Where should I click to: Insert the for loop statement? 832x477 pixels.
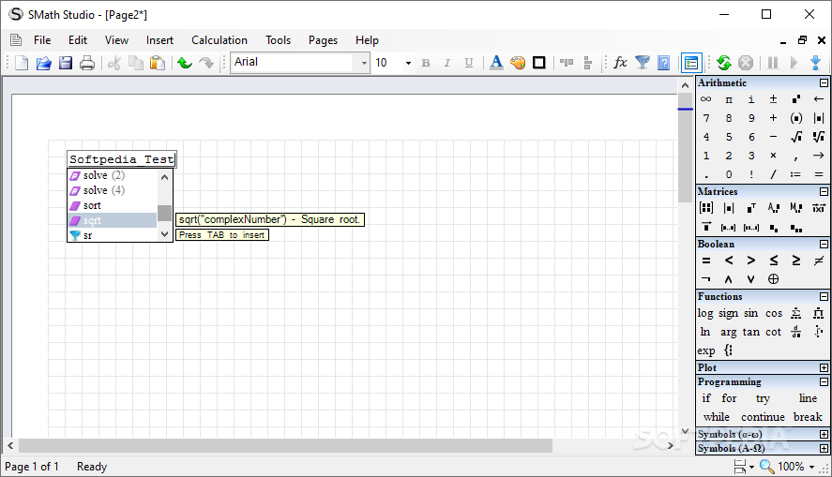(729, 398)
